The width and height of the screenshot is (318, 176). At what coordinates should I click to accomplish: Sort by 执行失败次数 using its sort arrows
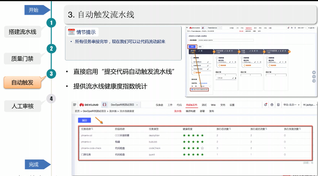coord(300,129)
